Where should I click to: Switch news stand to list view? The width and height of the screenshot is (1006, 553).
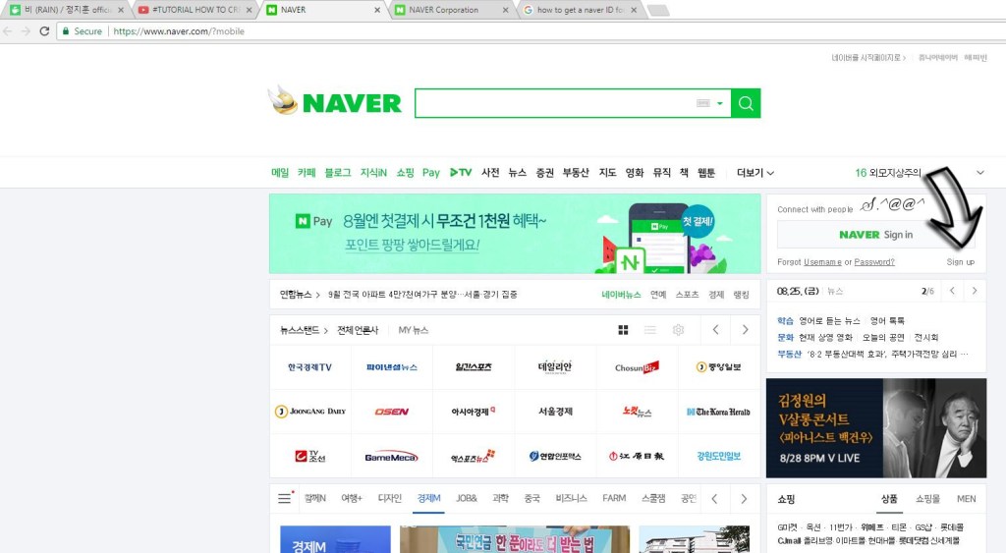650,330
